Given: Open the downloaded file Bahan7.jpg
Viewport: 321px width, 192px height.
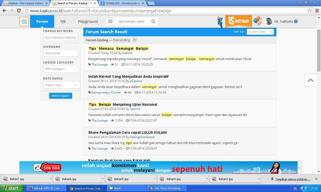Looking at the screenshot, I should pyautogui.click(x=25, y=179).
